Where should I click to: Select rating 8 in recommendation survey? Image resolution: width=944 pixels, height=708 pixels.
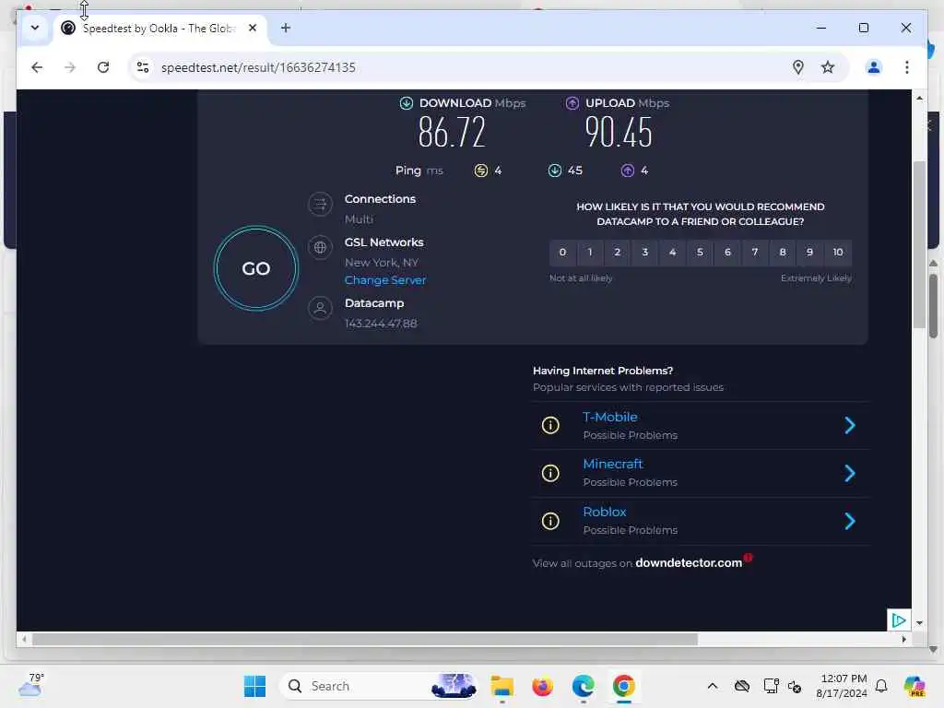[x=783, y=253]
